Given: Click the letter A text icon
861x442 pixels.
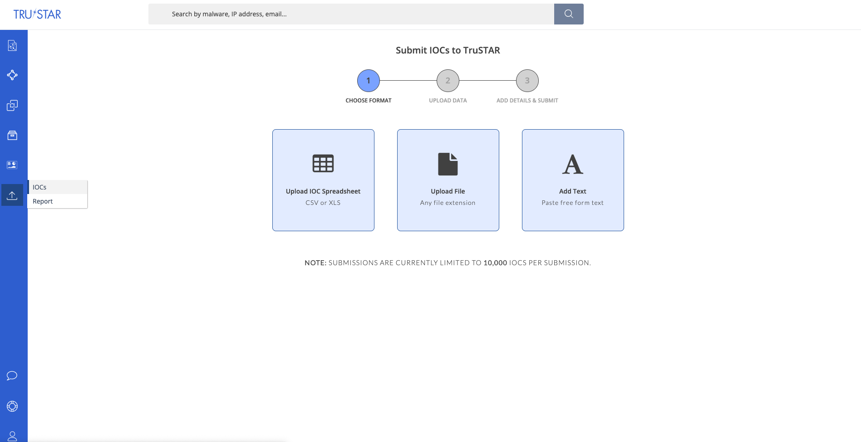Looking at the screenshot, I should coord(573,164).
